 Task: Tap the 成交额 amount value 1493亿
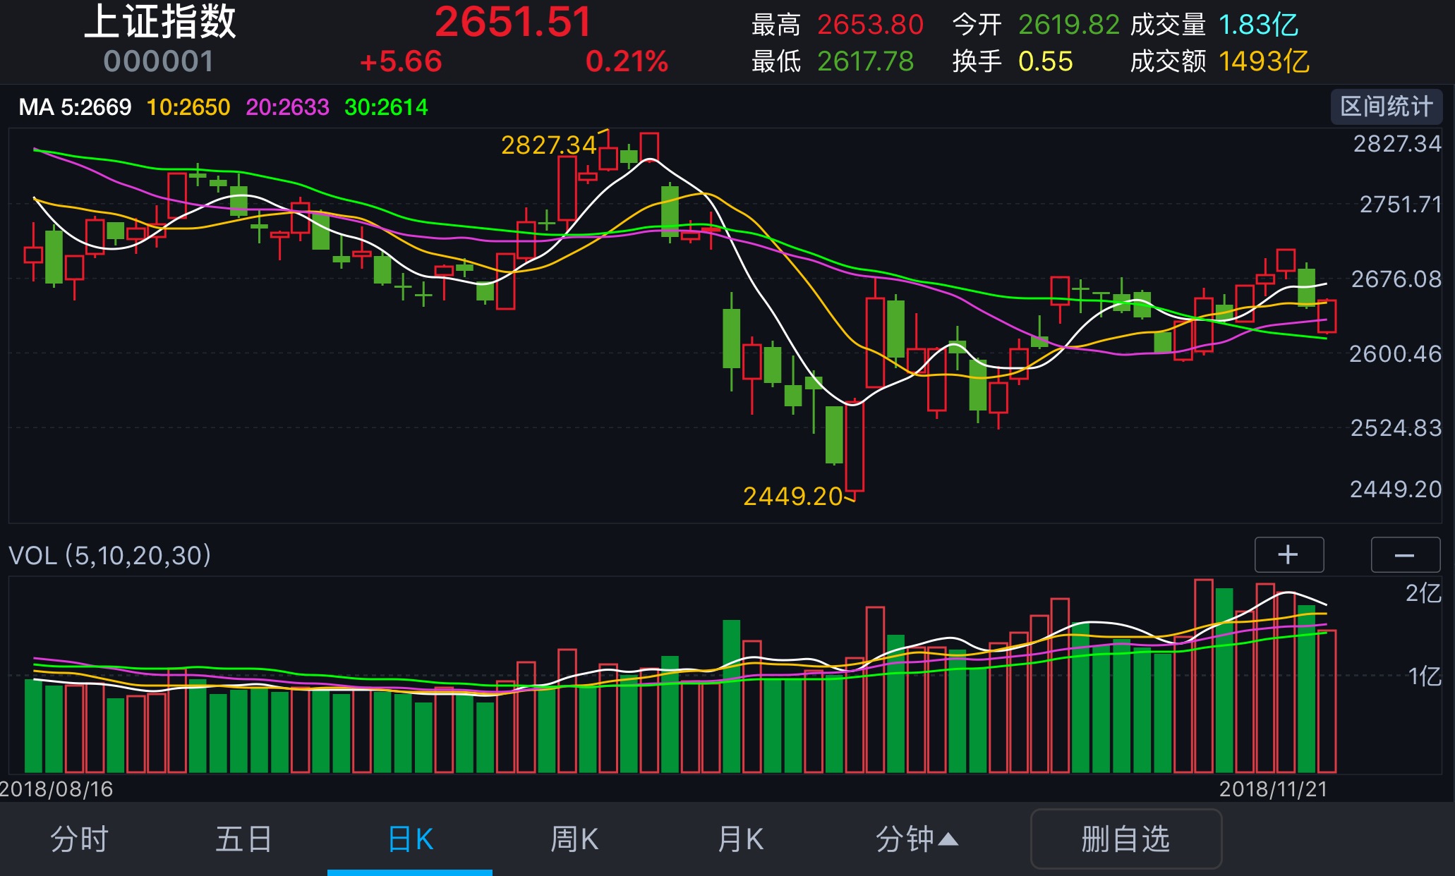click(x=1264, y=61)
